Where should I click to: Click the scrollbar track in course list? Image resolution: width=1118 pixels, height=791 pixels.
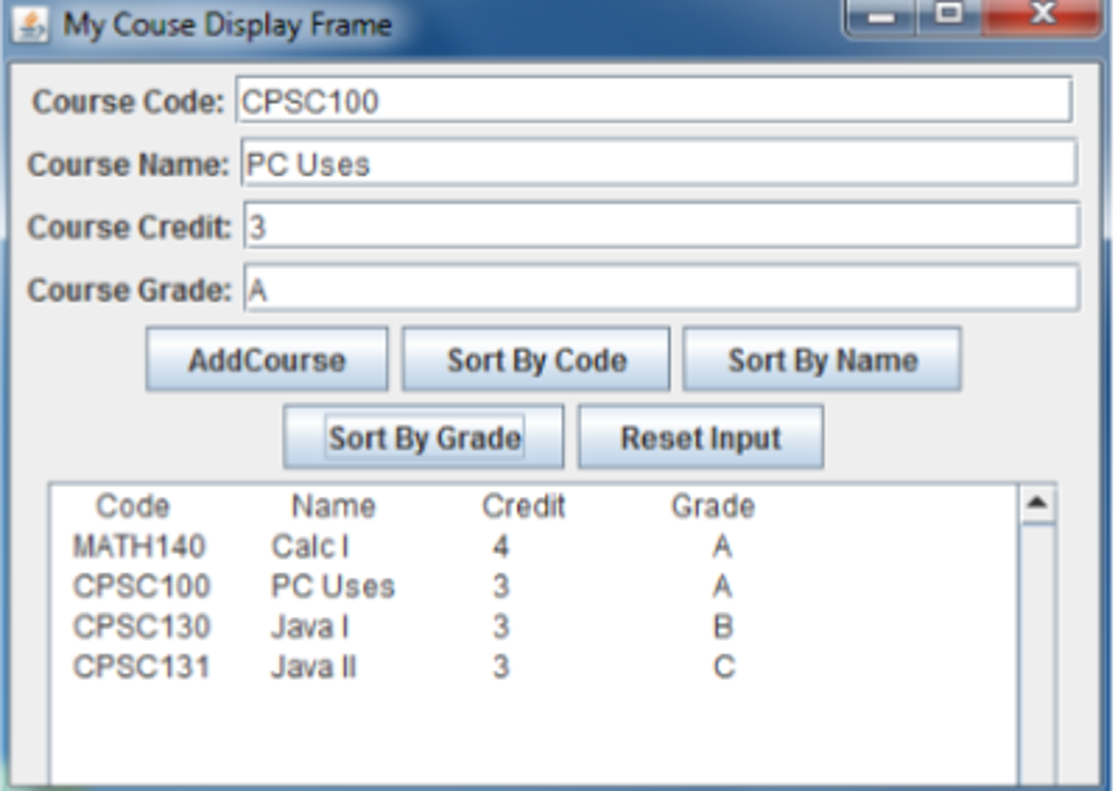coord(1037,656)
